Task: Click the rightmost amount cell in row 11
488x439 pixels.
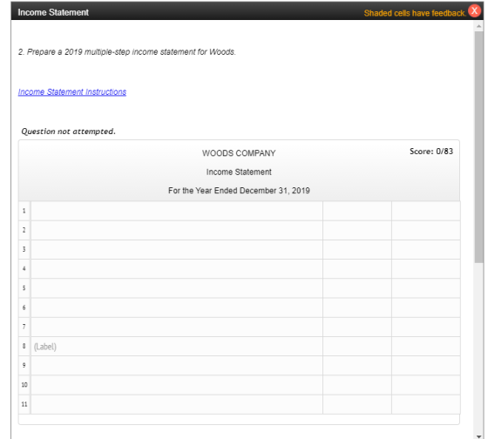Action: 426,404
